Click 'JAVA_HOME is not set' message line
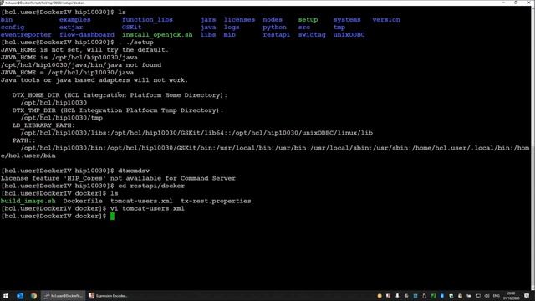 (x=84, y=50)
